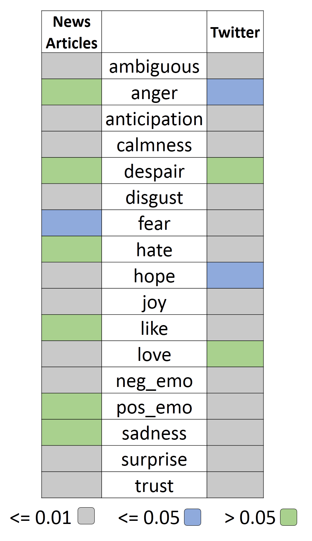Click the blue Twitter cell for hope
Image resolution: width=312 pixels, height=541 pixels.
pyautogui.click(x=235, y=275)
